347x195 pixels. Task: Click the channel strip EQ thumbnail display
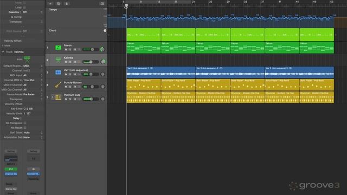tap(11, 159)
